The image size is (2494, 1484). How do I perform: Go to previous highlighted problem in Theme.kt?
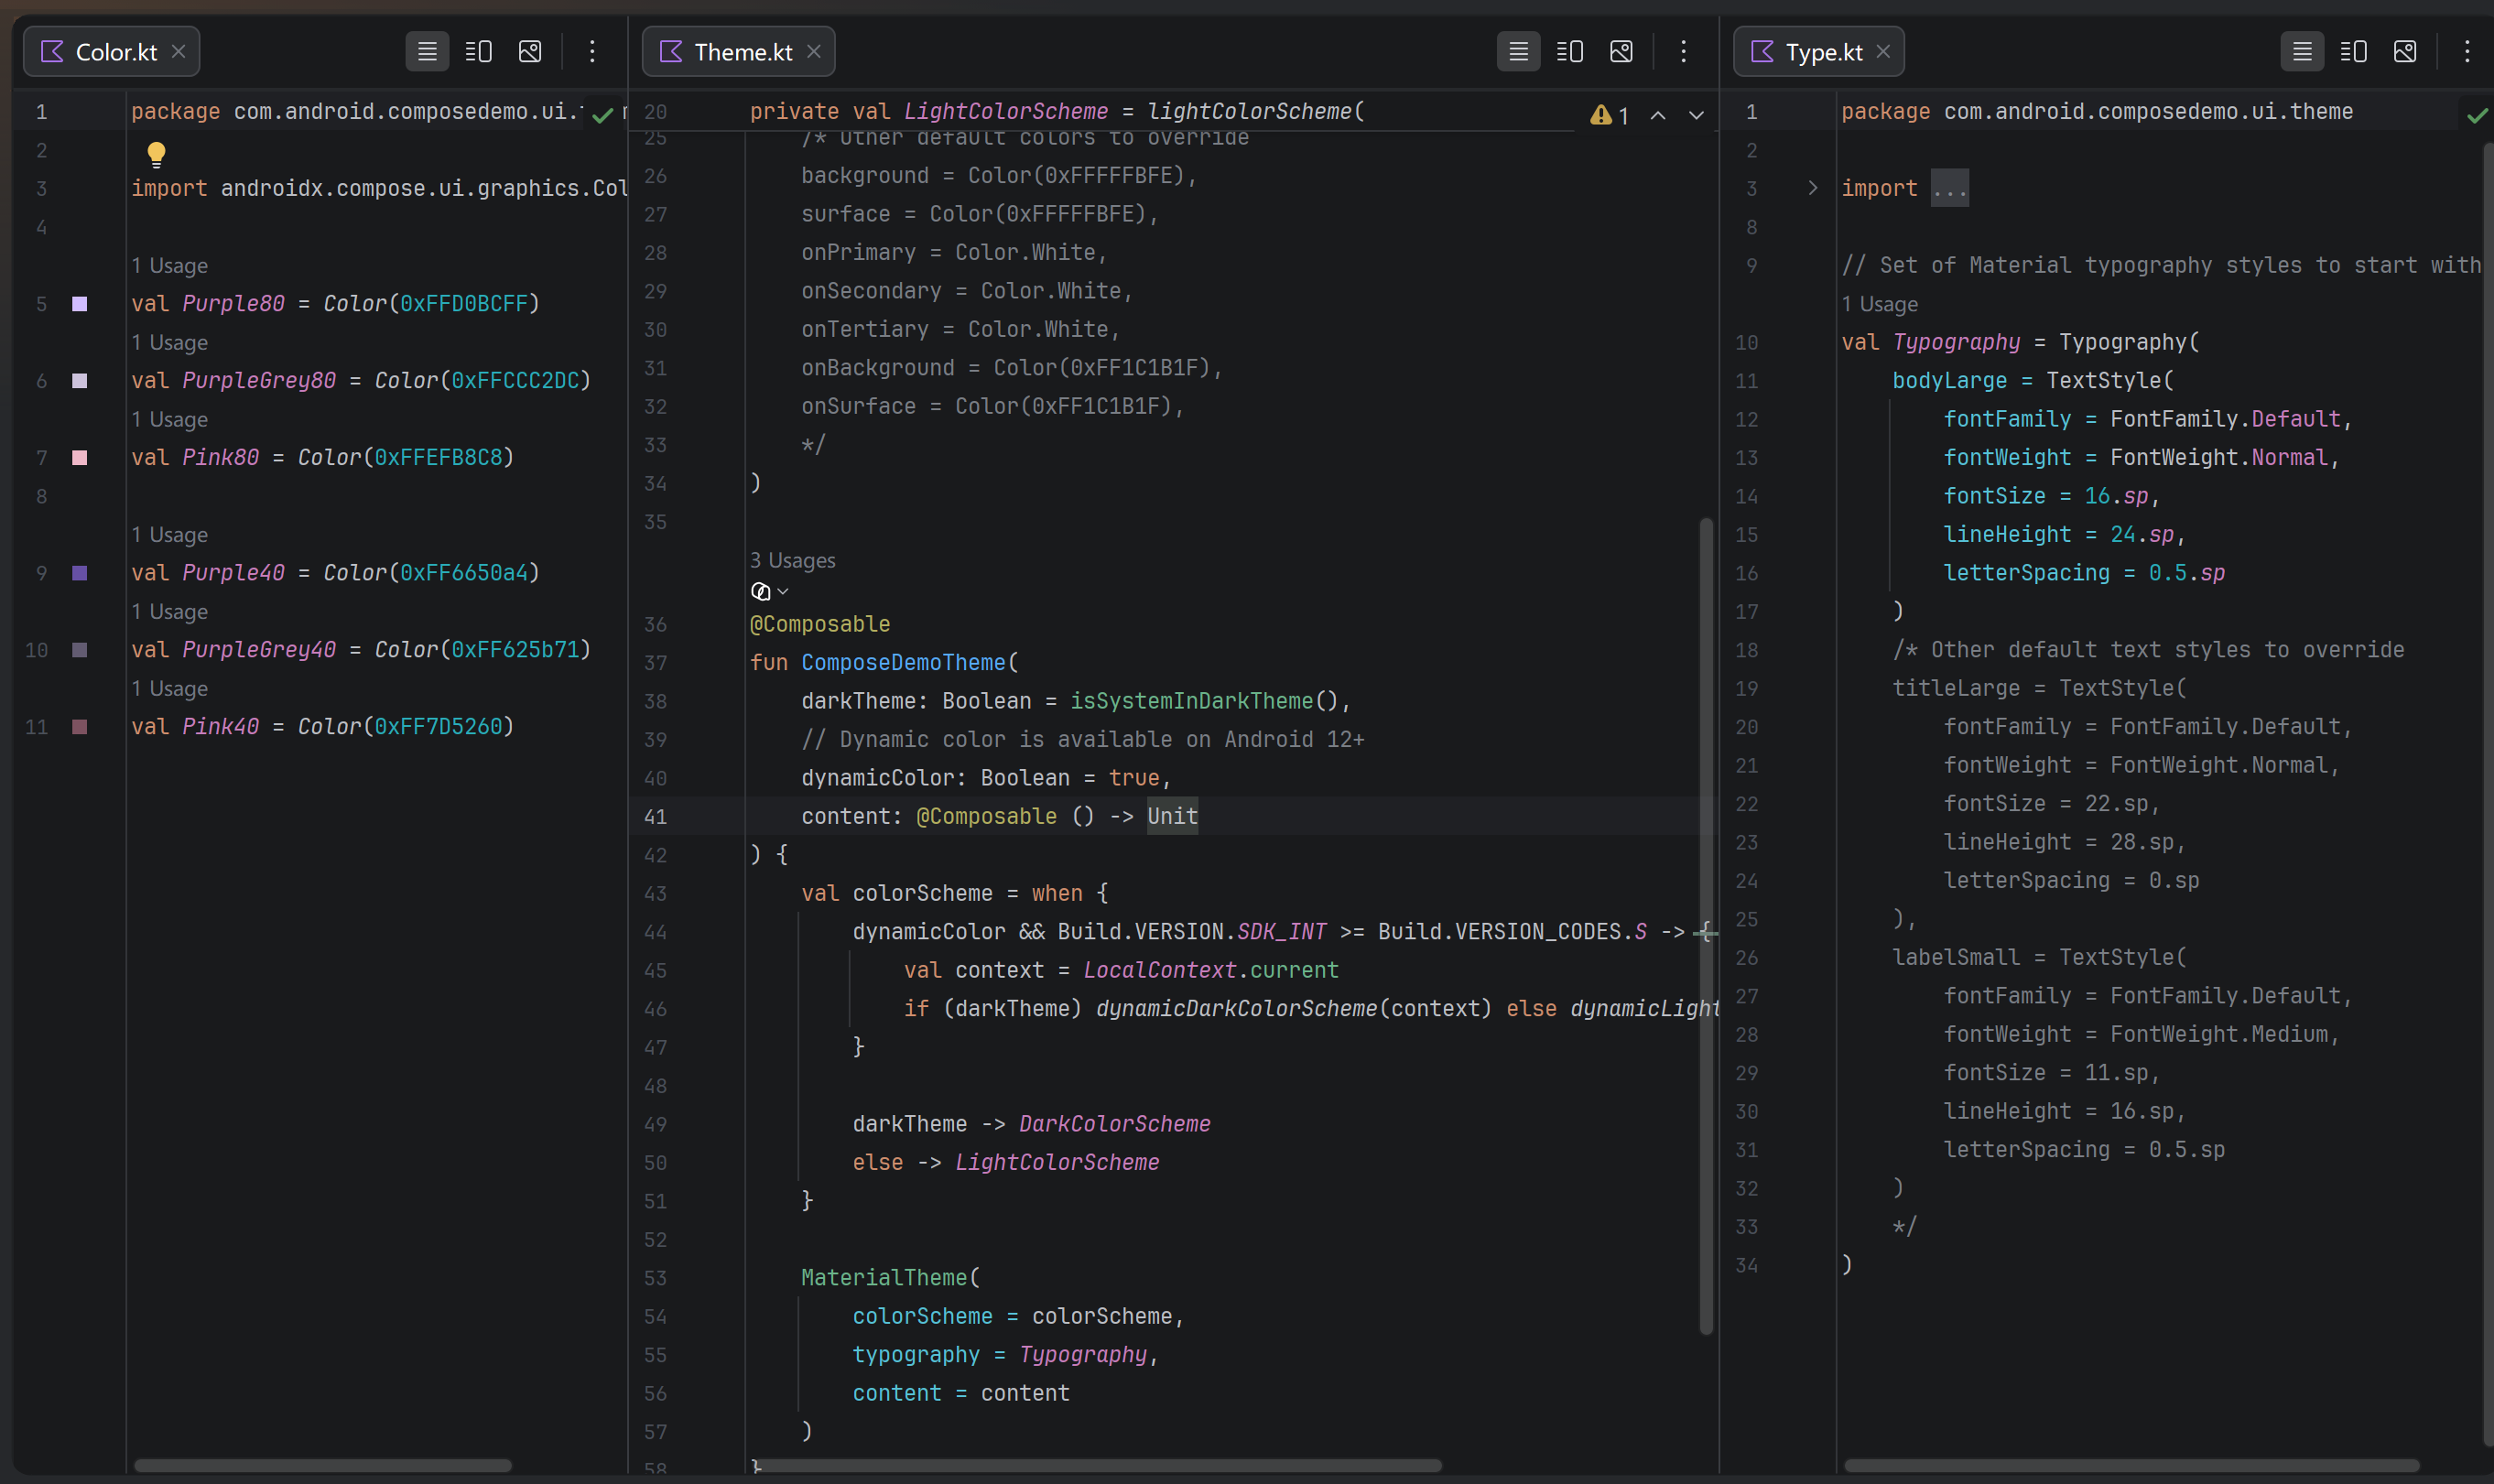[x=1658, y=115]
